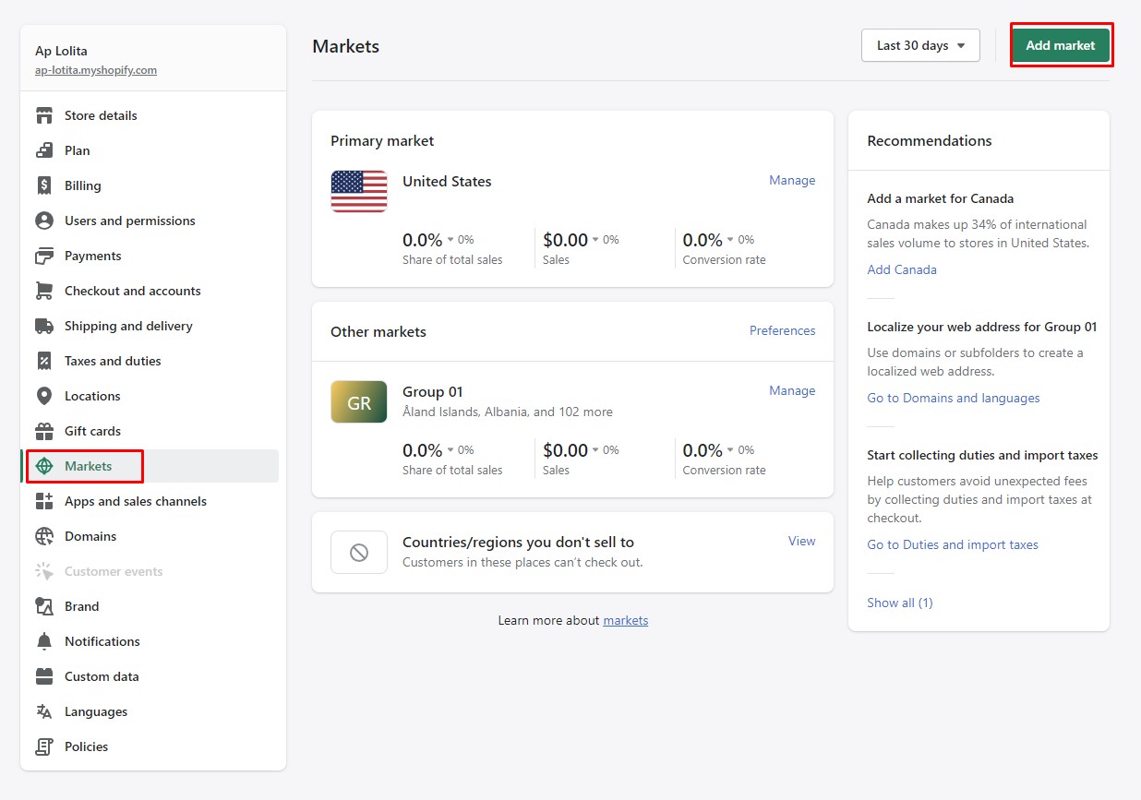This screenshot has width=1141, height=800.
Task: Open the Last 30 days dropdown
Action: click(919, 45)
